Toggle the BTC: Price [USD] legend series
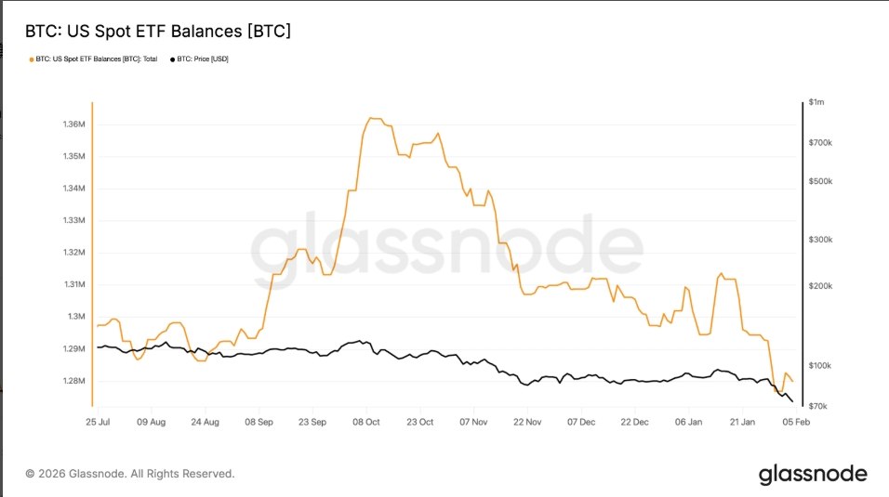Viewport: 889px width, 497px height. (202, 59)
